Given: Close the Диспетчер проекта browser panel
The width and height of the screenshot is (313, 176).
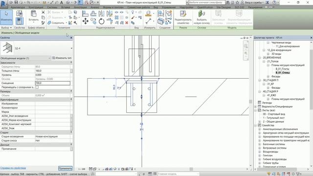Looking at the screenshot, I should (x=311, y=38).
